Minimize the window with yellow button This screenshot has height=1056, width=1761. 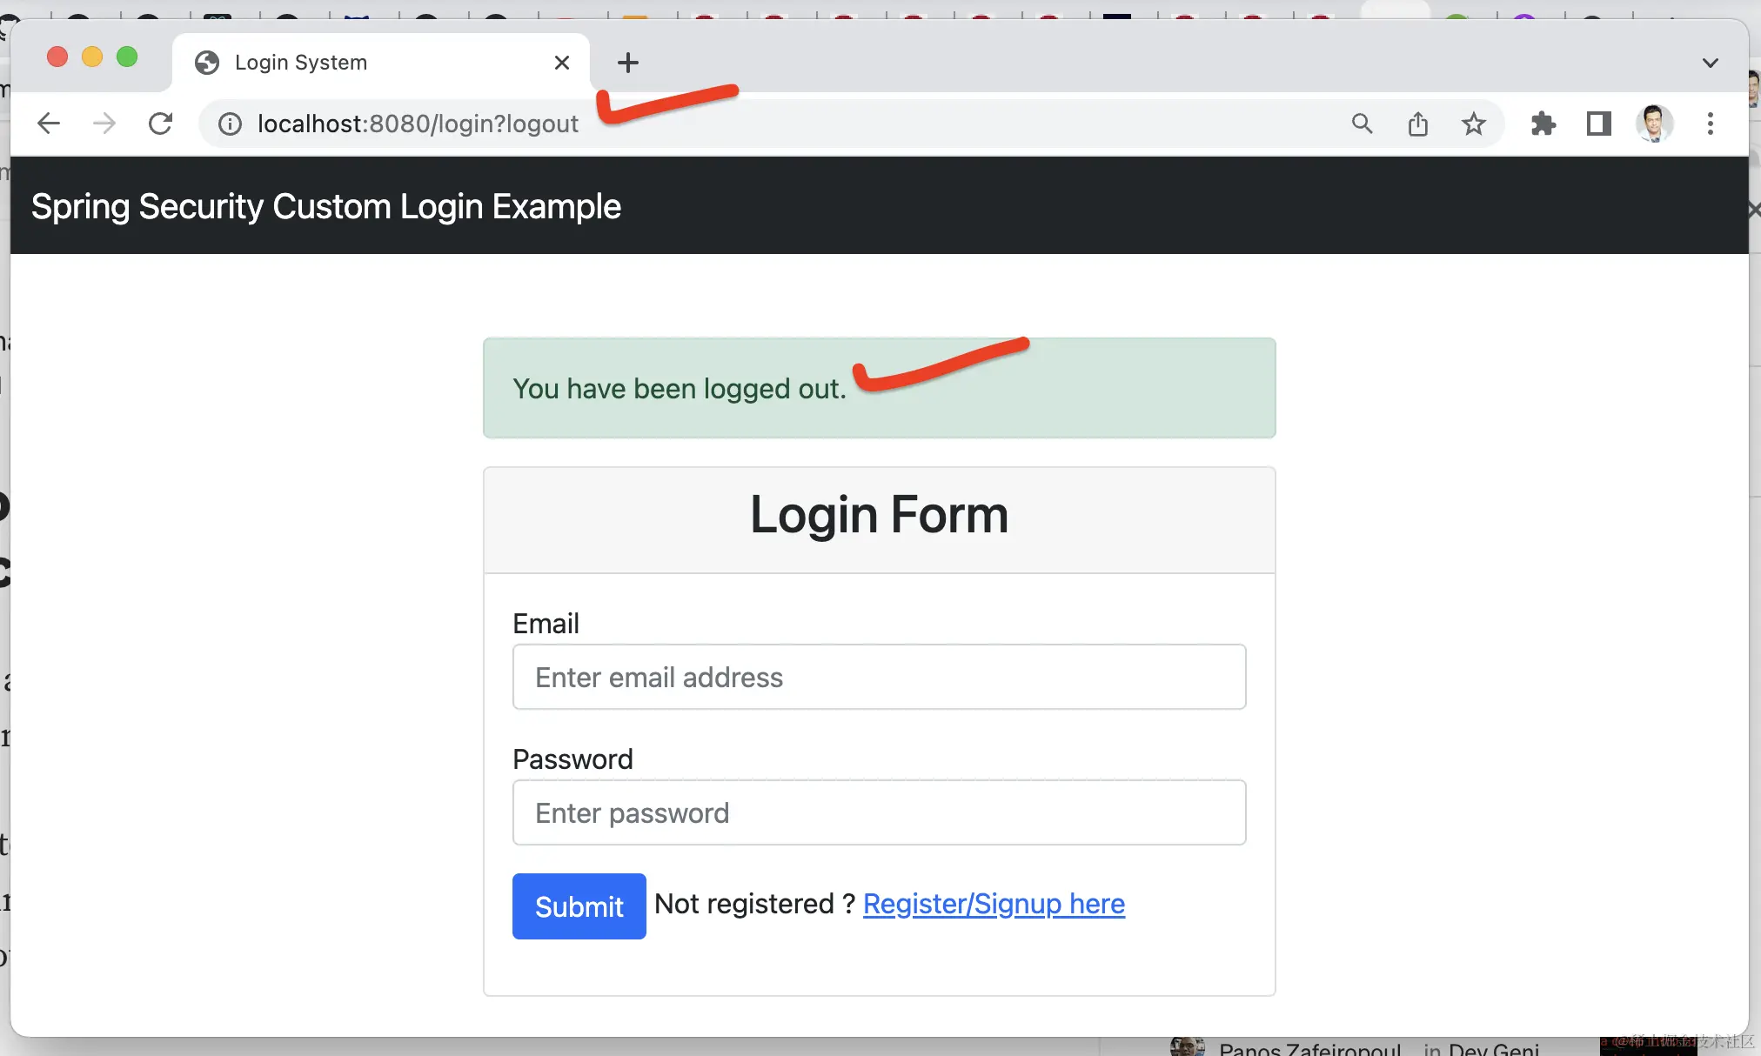click(x=92, y=57)
